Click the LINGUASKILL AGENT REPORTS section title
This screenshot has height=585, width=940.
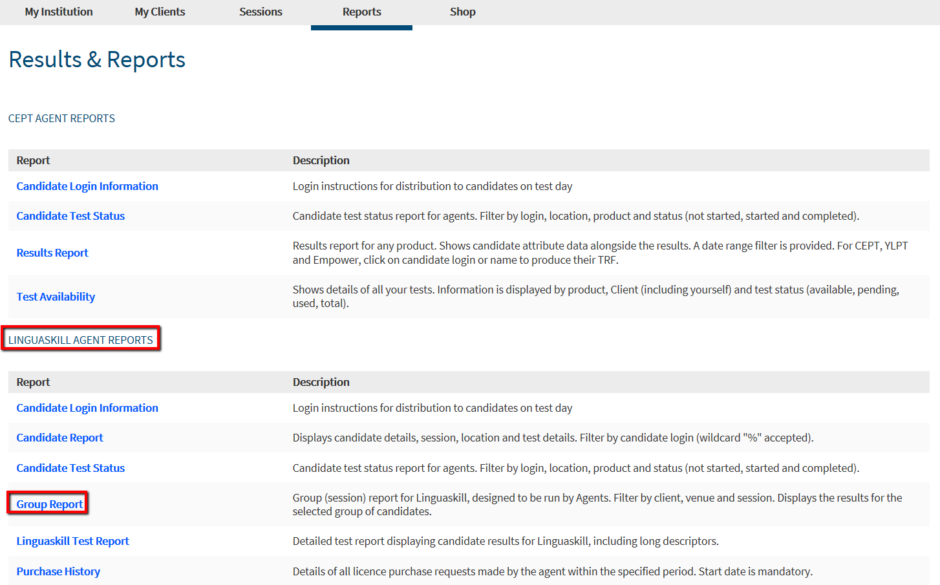[81, 340]
